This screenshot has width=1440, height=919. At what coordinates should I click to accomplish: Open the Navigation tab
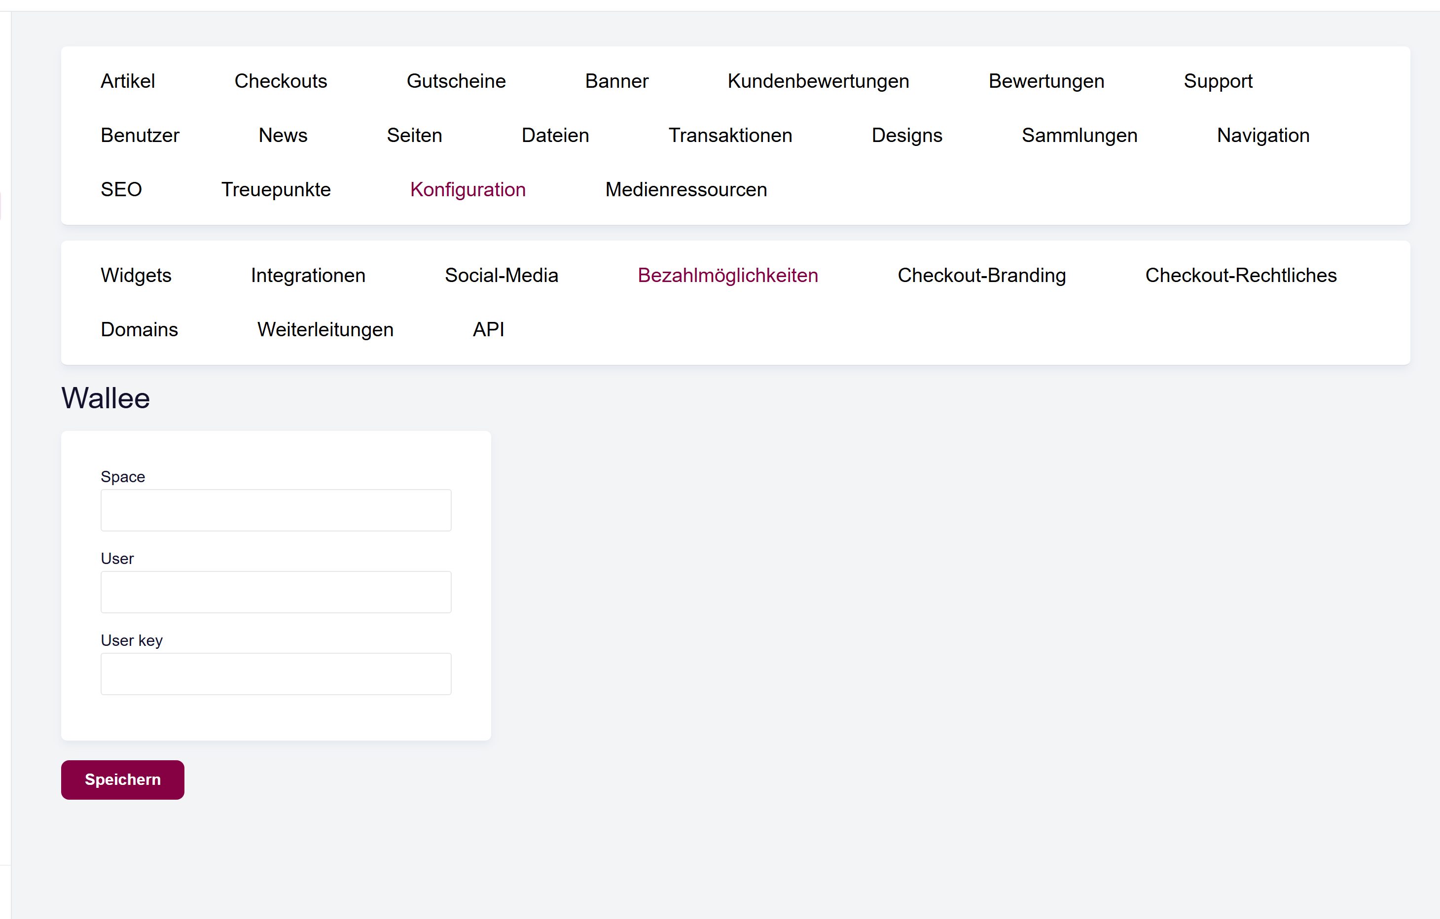1263,136
